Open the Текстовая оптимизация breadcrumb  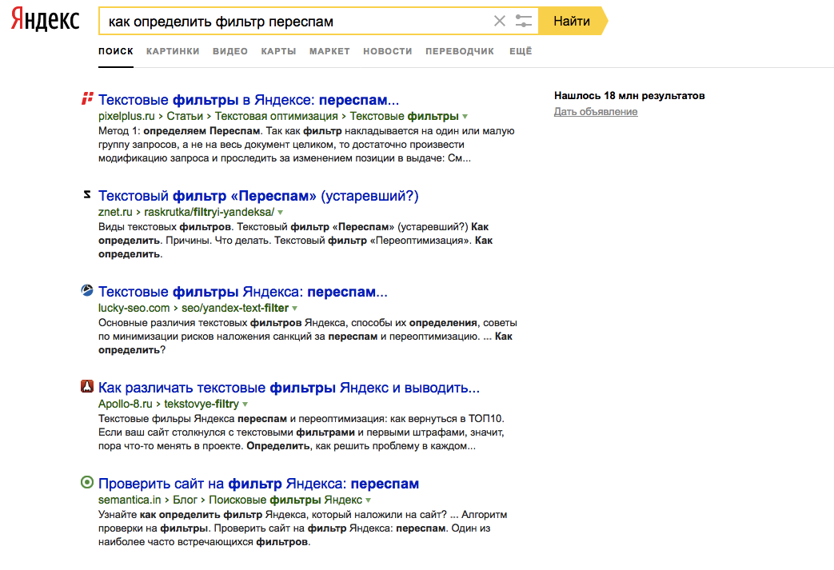(277, 116)
